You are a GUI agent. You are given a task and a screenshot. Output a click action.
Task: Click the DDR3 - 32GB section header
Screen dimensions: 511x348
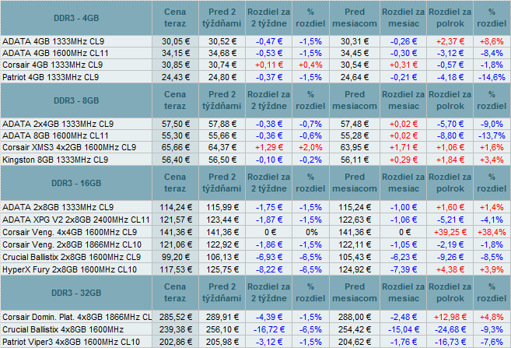coord(76,293)
